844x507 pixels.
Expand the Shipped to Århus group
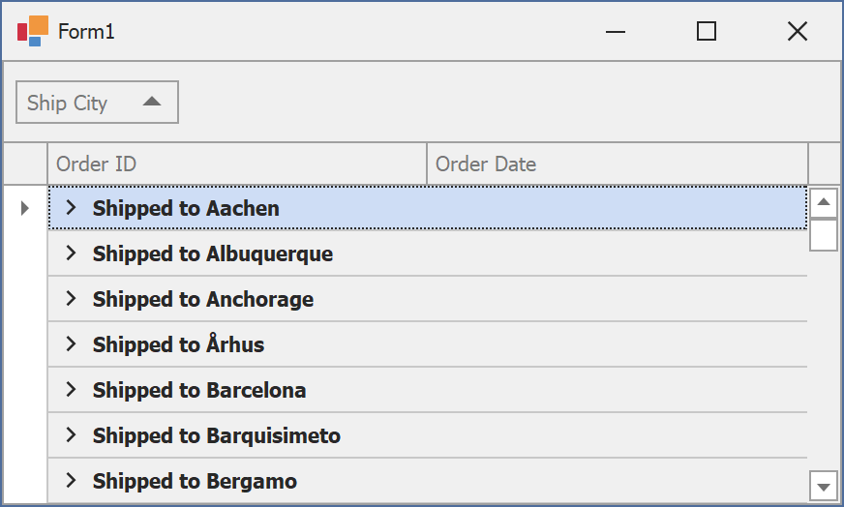(70, 344)
